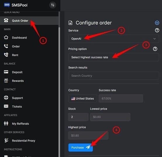Open the Select highest success rate dropdown

[x=113, y=57]
